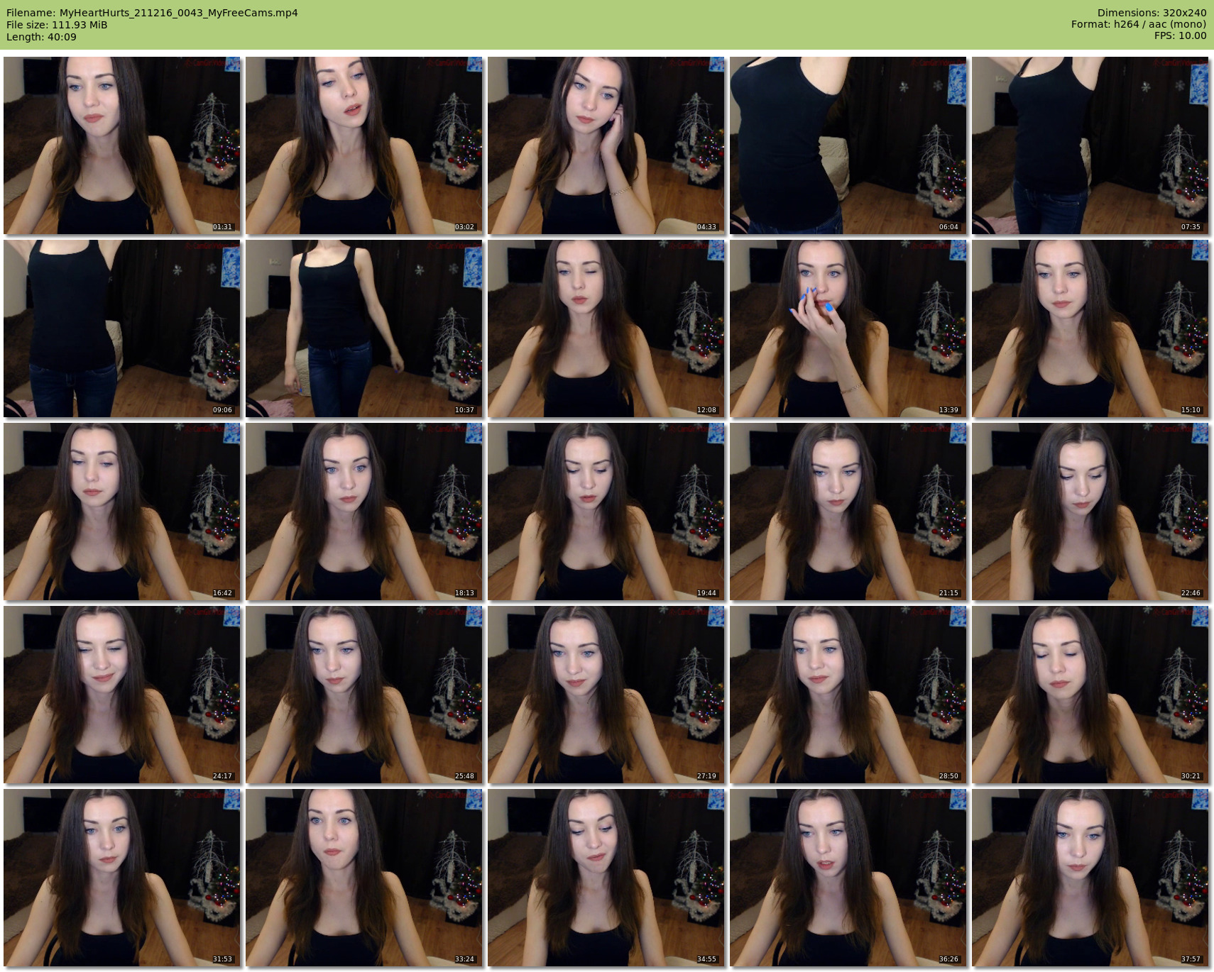Image resolution: width=1214 pixels, height=972 pixels.
Task: Click the frame stamped 36:26
Action: coord(848,878)
